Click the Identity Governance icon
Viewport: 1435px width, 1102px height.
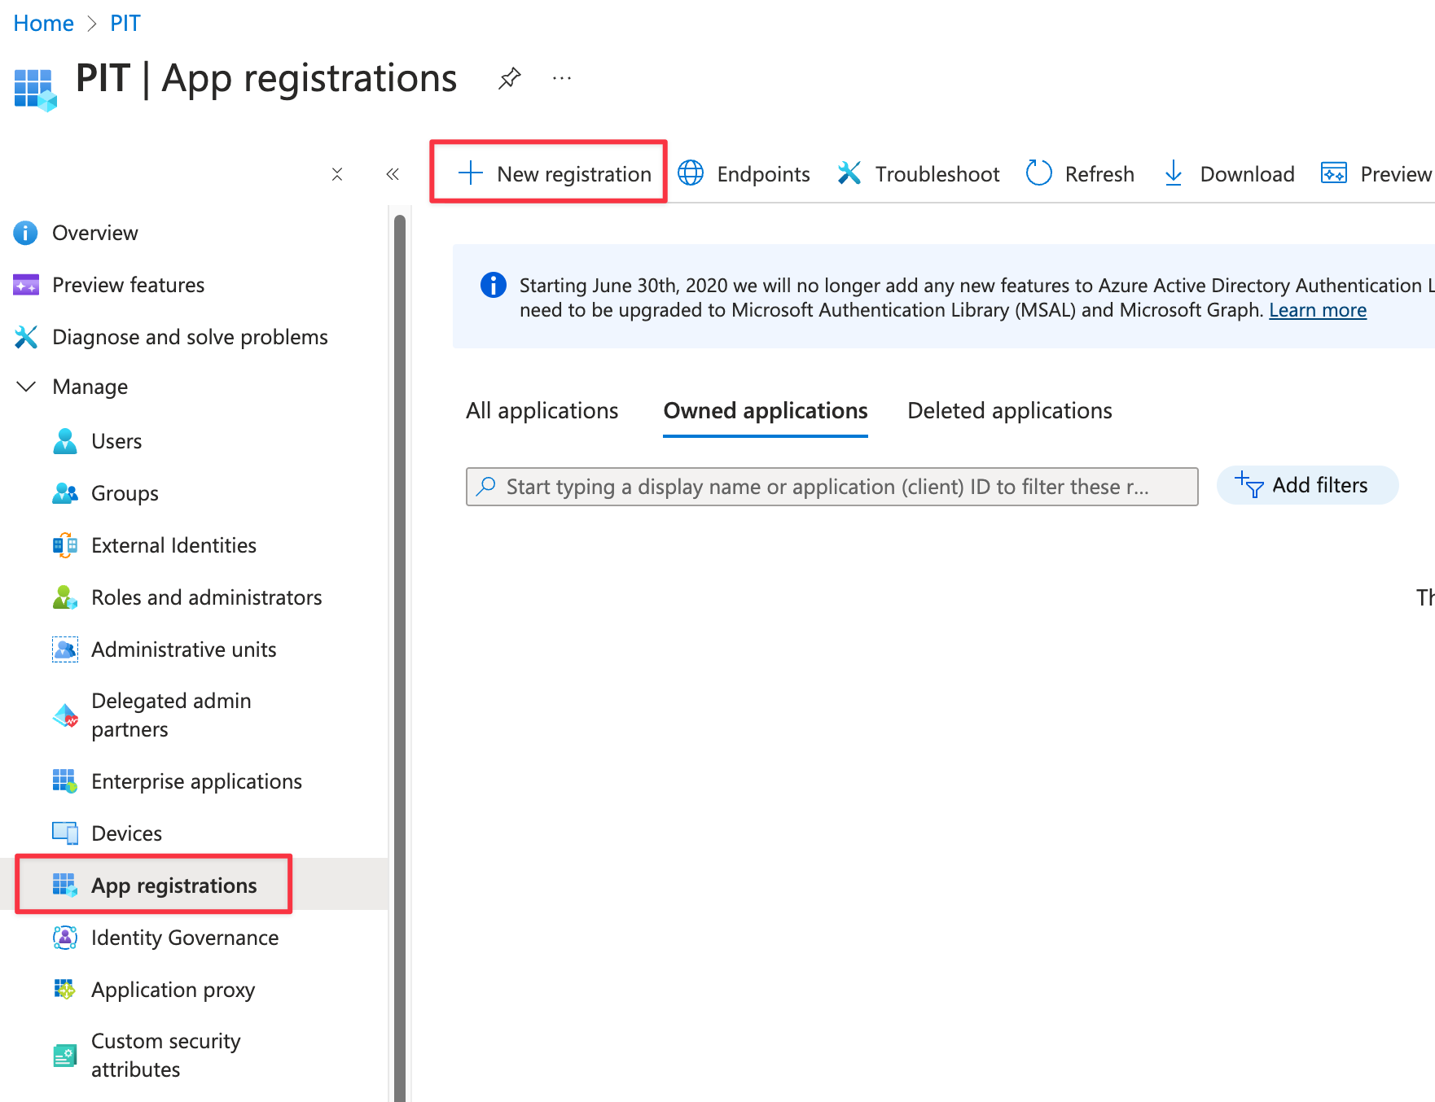pos(65,938)
